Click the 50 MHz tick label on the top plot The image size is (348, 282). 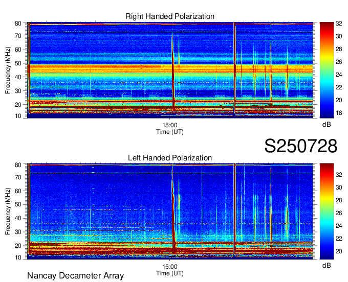(18, 63)
